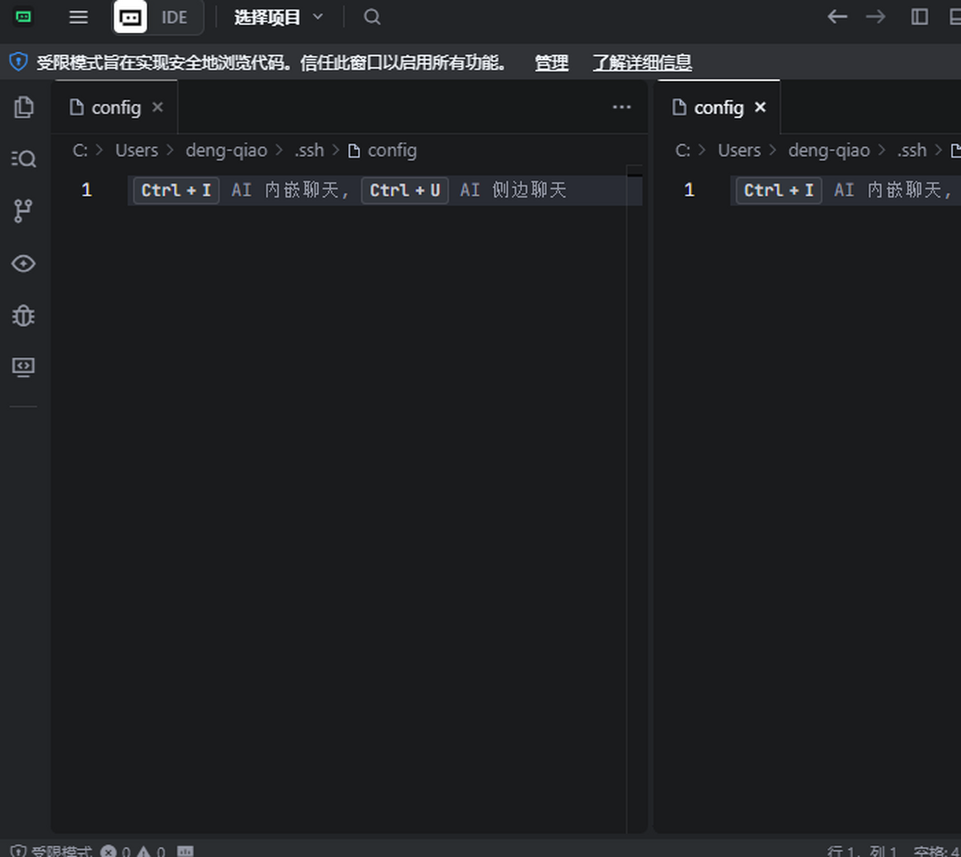Navigate forward with the right arrow
This screenshot has height=857, width=961.
(x=876, y=17)
